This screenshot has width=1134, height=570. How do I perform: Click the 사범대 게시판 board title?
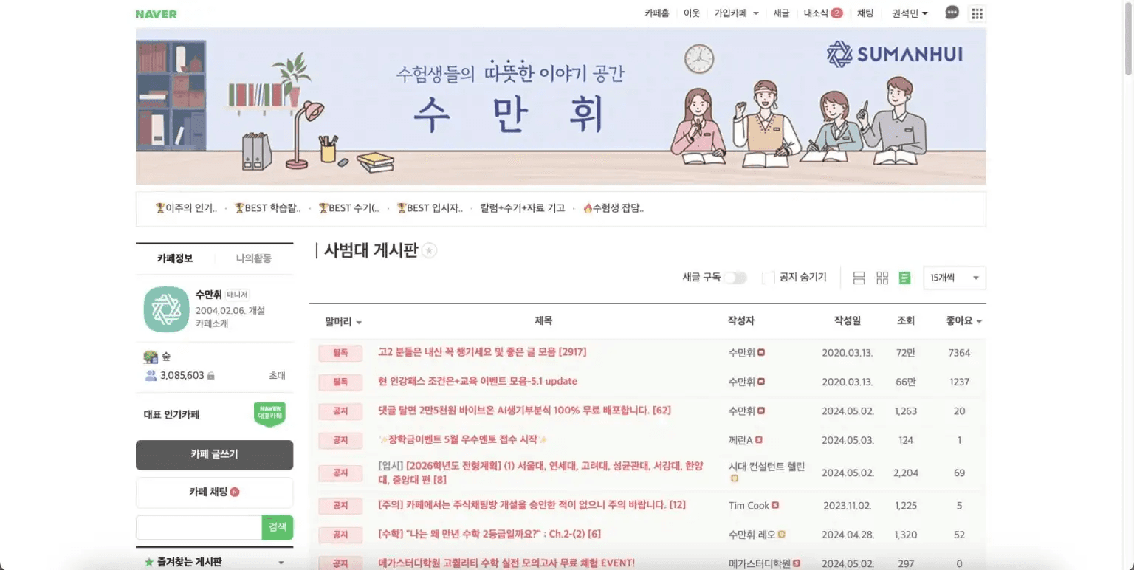coord(371,250)
